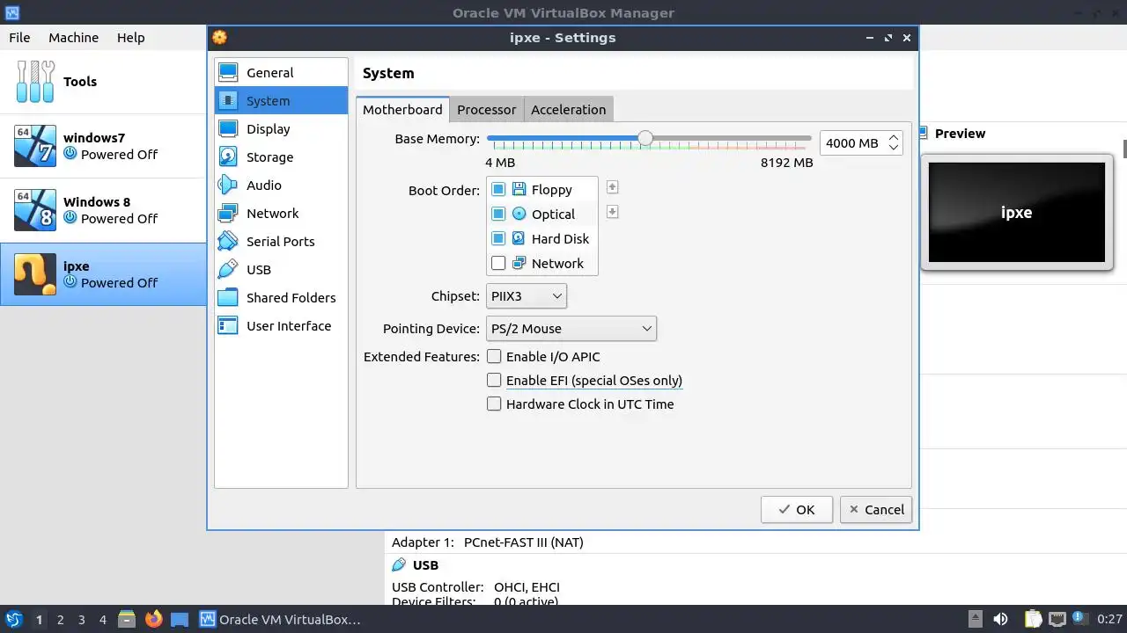The width and height of the screenshot is (1127, 633).
Task: Click the VirtualBox Manager right scrollbar
Action: [x=1124, y=148]
